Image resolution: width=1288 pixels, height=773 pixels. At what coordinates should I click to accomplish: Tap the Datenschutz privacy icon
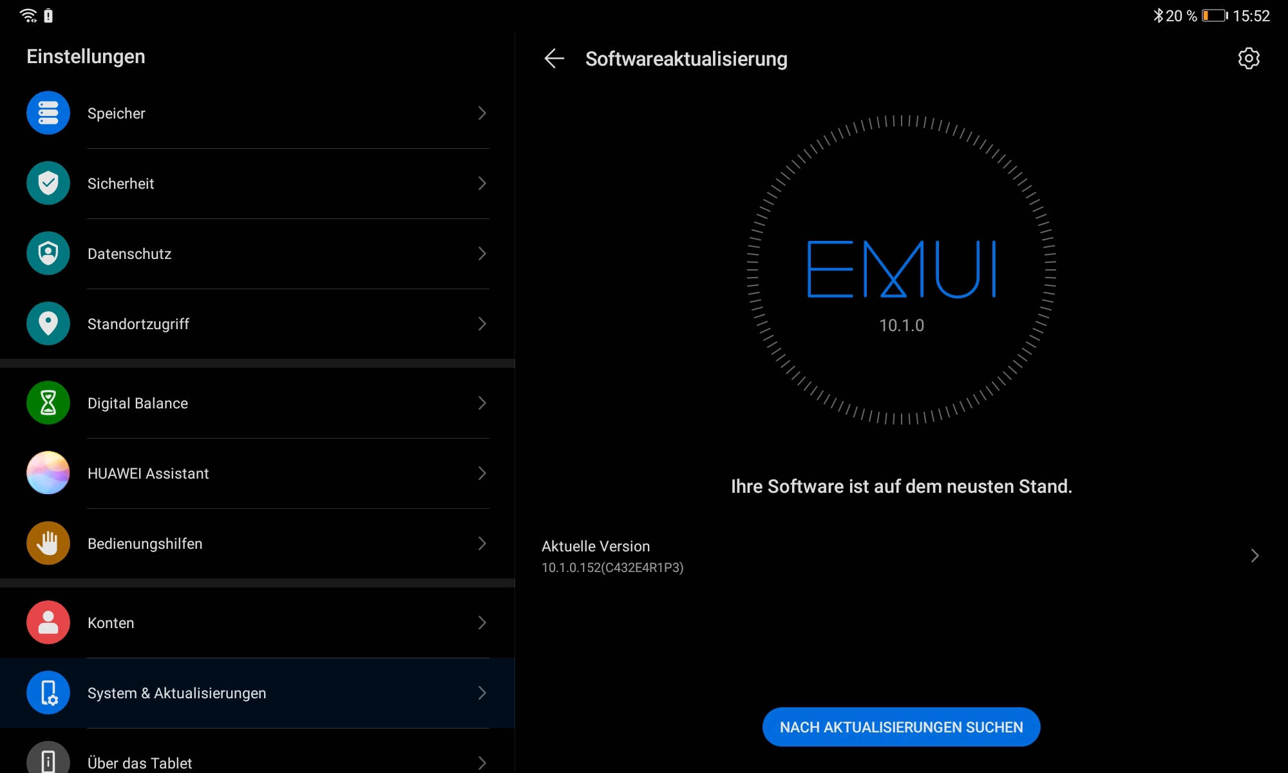click(x=48, y=254)
